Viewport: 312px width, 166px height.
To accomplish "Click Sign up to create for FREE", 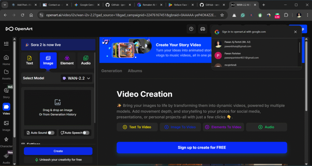I will pyautogui.click(x=202, y=147).
